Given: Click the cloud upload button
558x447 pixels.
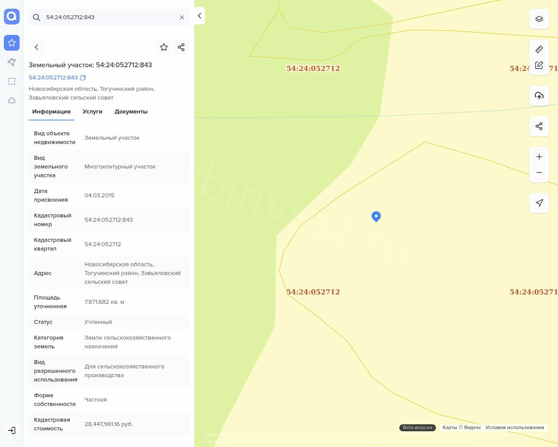Looking at the screenshot, I should pyautogui.click(x=539, y=96).
